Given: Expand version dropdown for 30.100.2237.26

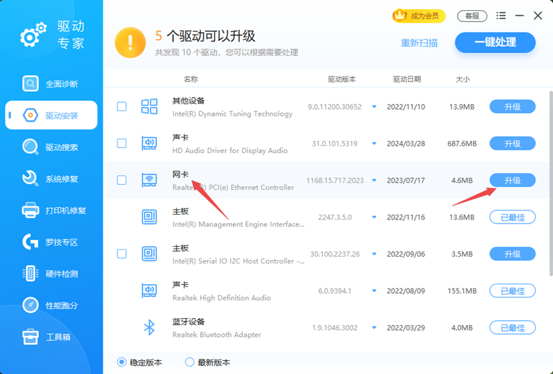Looking at the screenshot, I should point(374,254).
